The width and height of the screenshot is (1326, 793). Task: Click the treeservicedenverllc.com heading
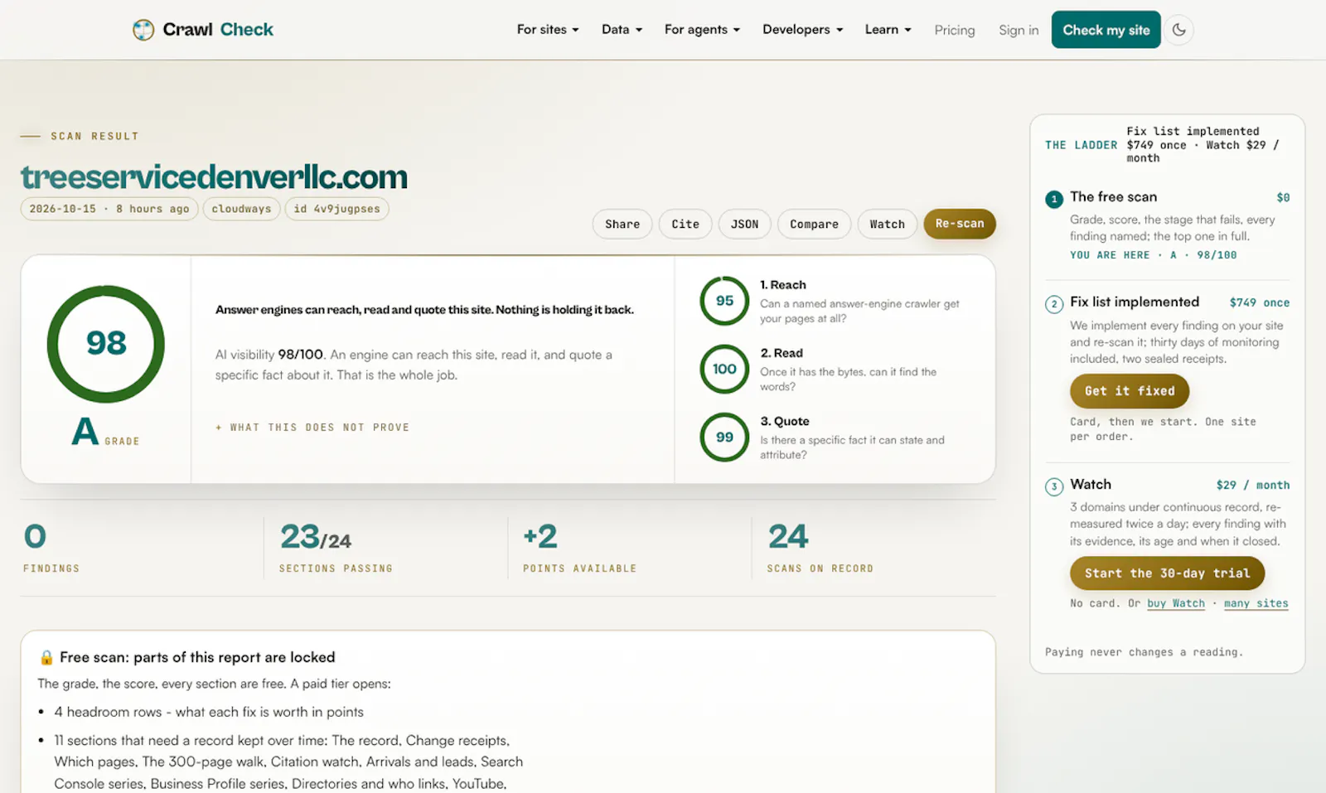(x=214, y=176)
